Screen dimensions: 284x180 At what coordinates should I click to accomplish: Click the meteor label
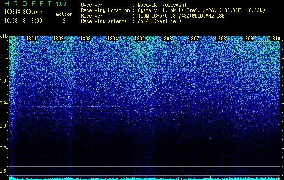(64, 14)
